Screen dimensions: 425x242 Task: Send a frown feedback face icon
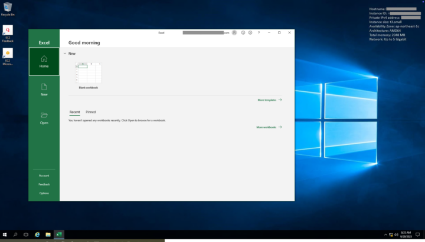[250, 33]
